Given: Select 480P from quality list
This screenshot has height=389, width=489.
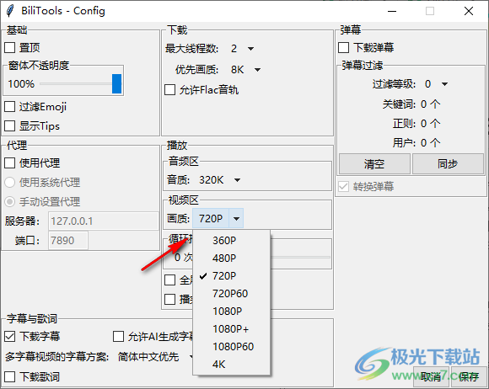Looking at the screenshot, I should pyautogui.click(x=231, y=258).
